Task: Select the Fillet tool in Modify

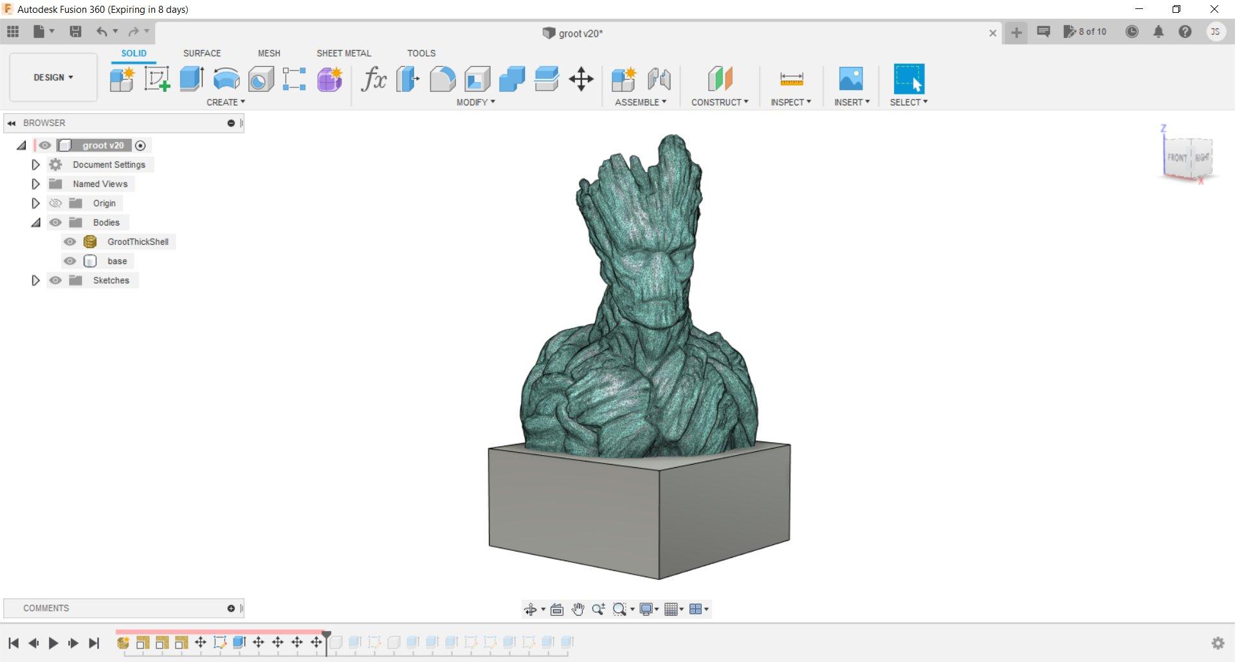Action: click(443, 78)
